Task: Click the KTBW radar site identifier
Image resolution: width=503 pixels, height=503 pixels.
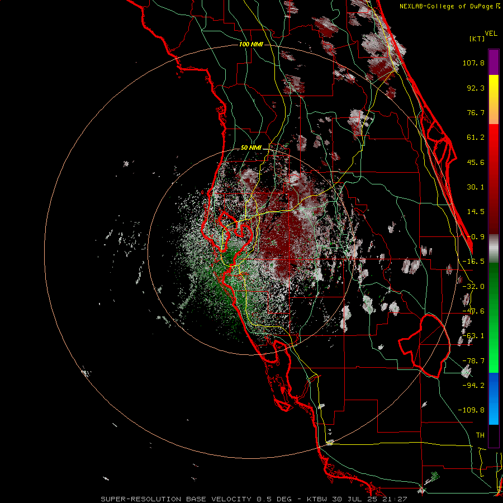Action: click(x=317, y=499)
